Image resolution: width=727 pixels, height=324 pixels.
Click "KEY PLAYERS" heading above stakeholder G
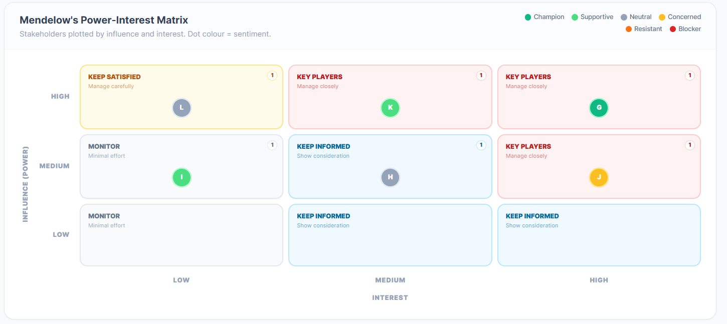[x=528, y=77]
